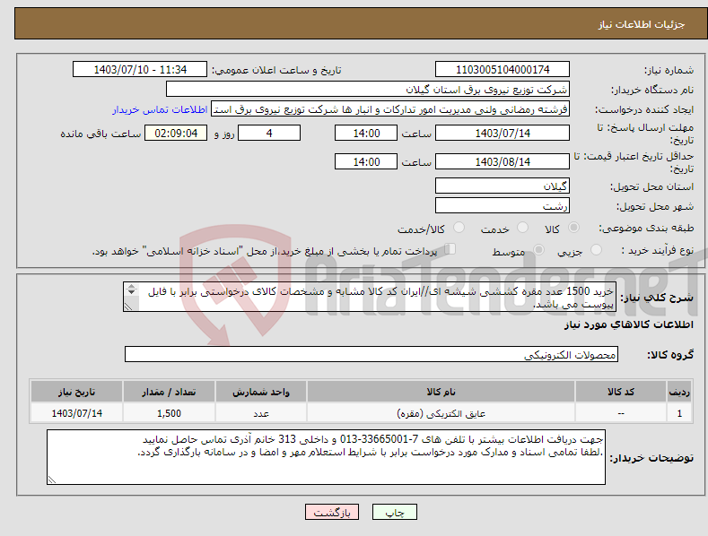Click the چاپ (print) button
Image resolution: width=708 pixels, height=536 pixels.
[394, 512]
